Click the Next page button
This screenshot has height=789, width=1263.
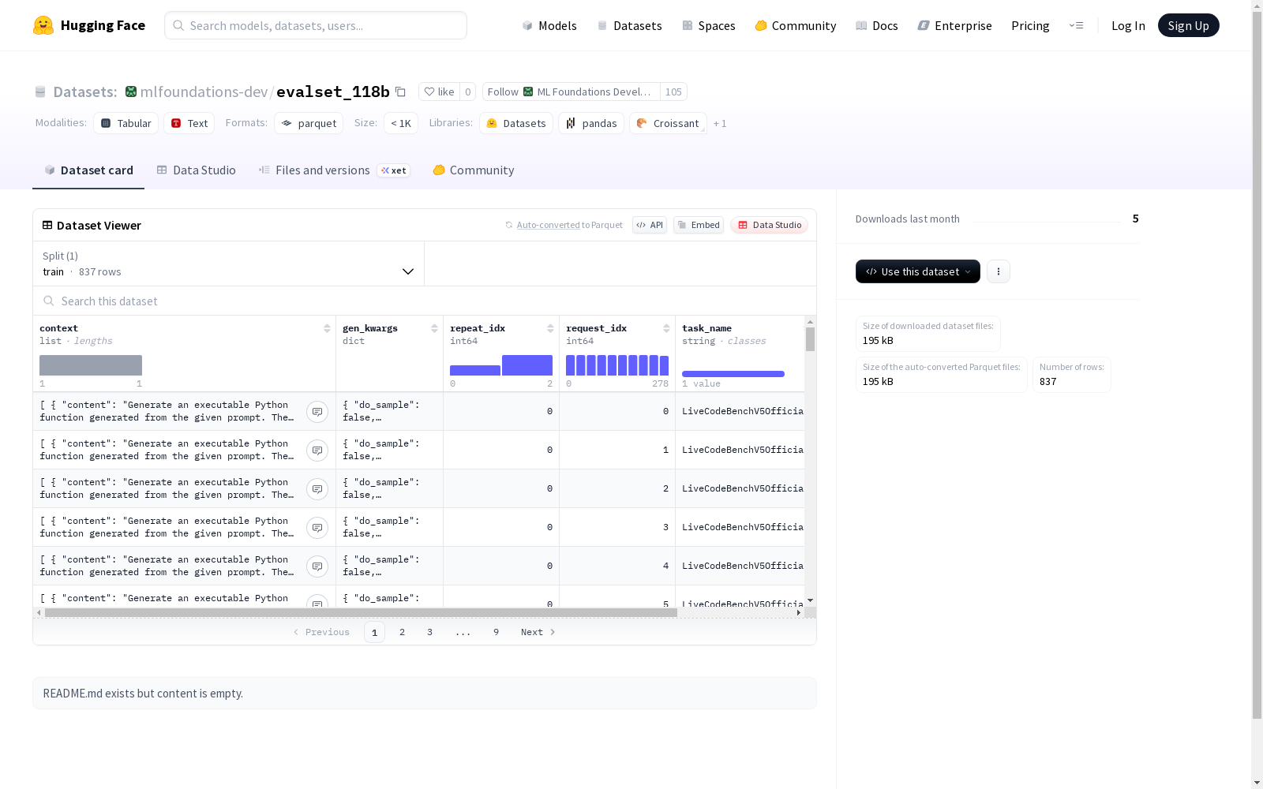pyautogui.click(x=538, y=632)
